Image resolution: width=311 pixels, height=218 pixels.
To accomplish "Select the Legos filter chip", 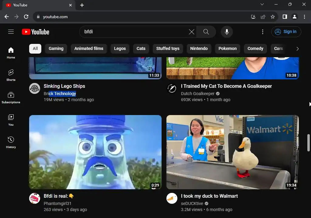I will point(120,49).
